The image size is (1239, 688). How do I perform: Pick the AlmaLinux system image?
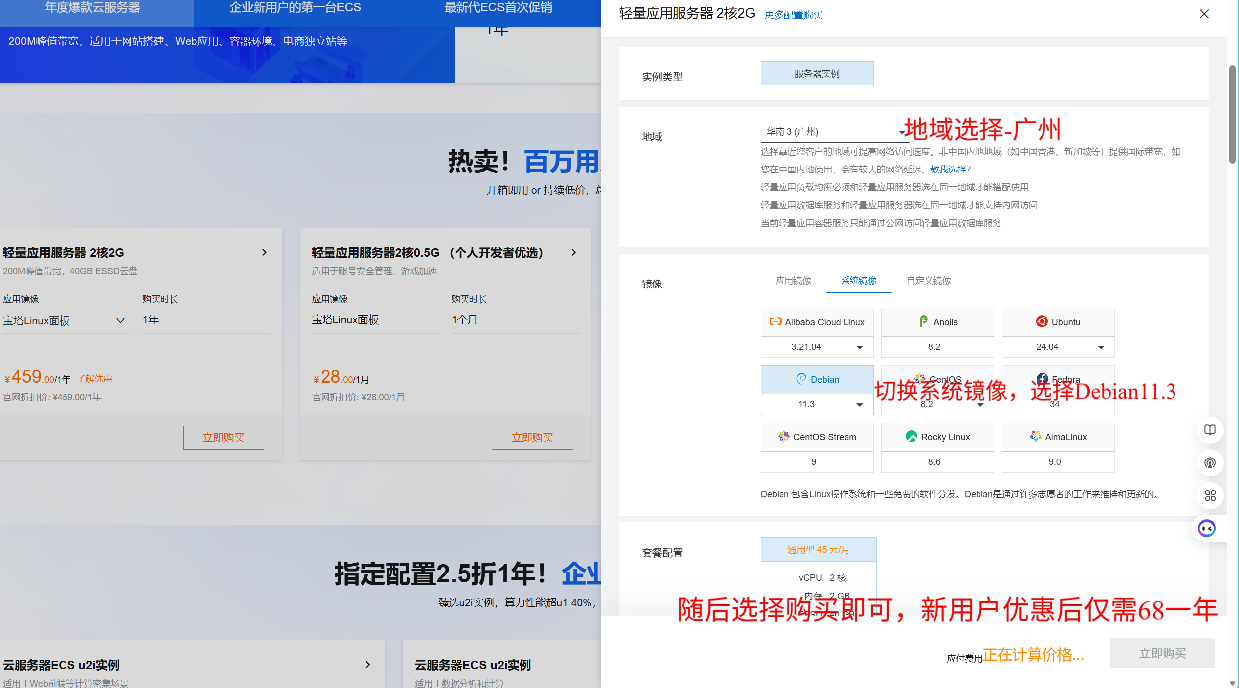[x=1058, y=437]
